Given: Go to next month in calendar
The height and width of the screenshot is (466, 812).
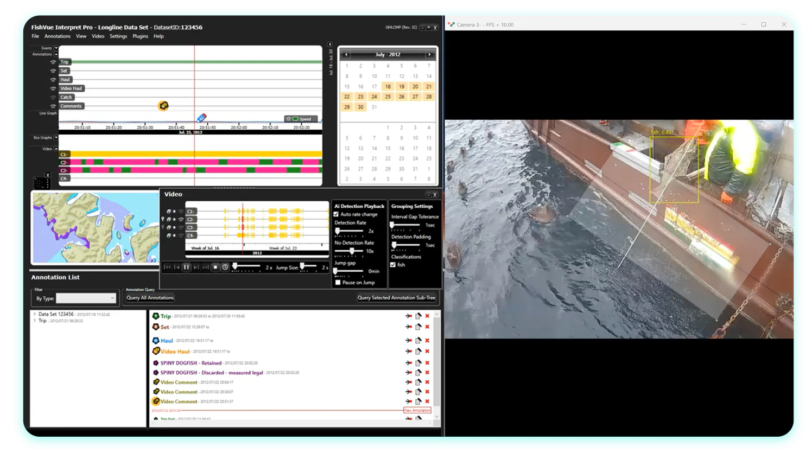Looking at the screenshot, I should point(429,54).
